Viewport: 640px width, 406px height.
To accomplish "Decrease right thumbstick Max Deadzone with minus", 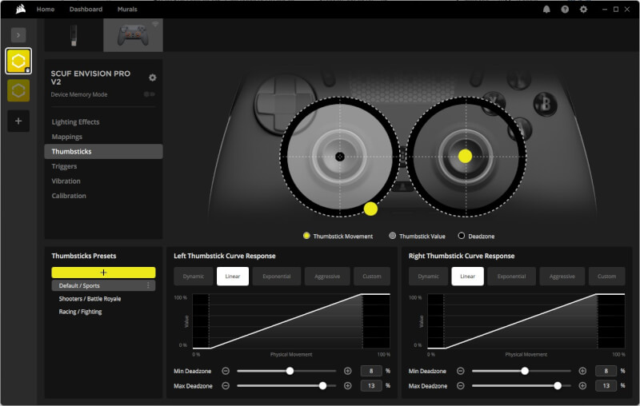I will [x=461, y=385].
